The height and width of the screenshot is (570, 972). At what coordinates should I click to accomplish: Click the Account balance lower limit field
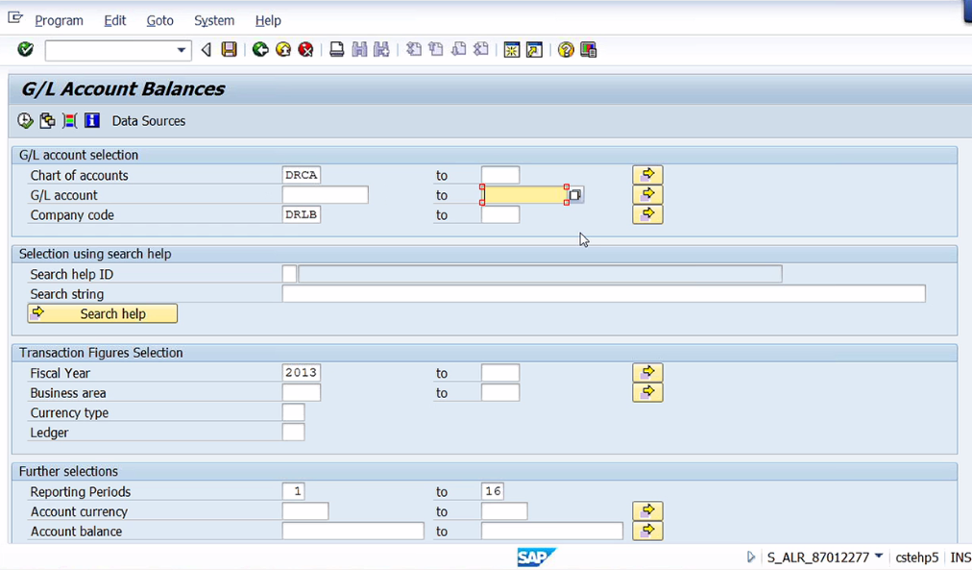pyautogui.click(x=352, y=531)
